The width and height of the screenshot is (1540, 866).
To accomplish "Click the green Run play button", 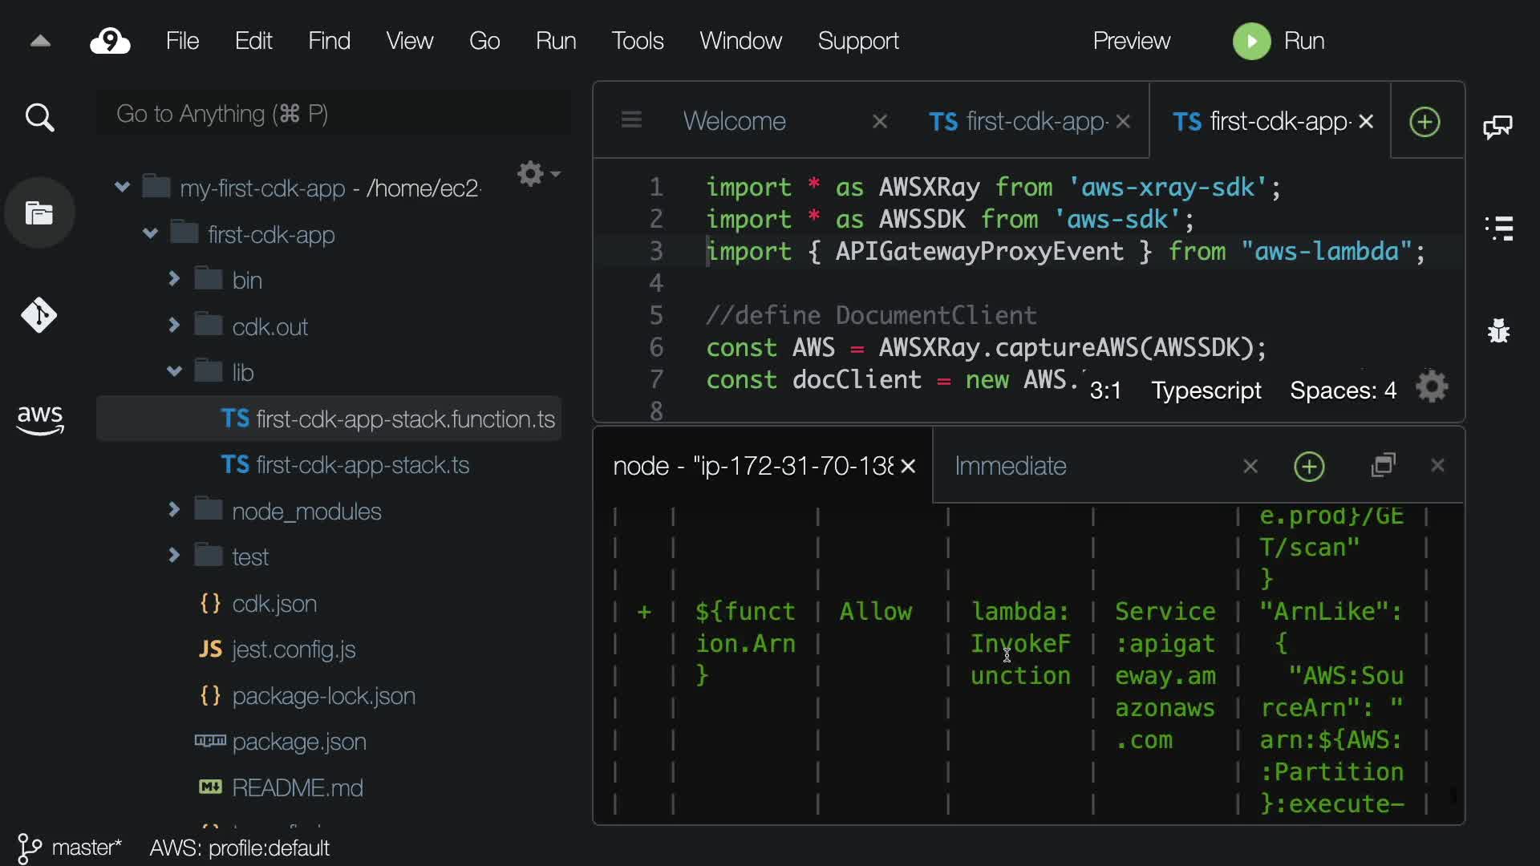I will (x=1251, y=41).
